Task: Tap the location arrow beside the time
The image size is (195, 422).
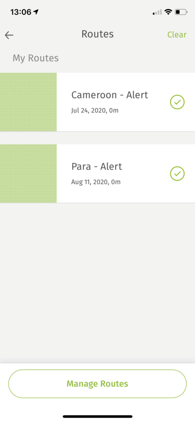Action: [36, 12]
